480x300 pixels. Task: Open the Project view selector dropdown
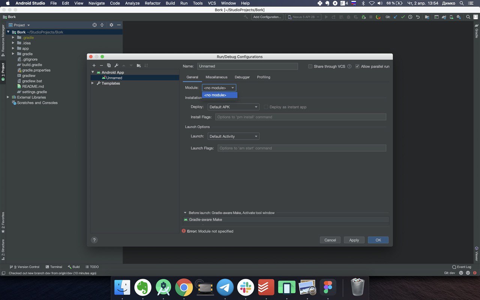(19, 25)
